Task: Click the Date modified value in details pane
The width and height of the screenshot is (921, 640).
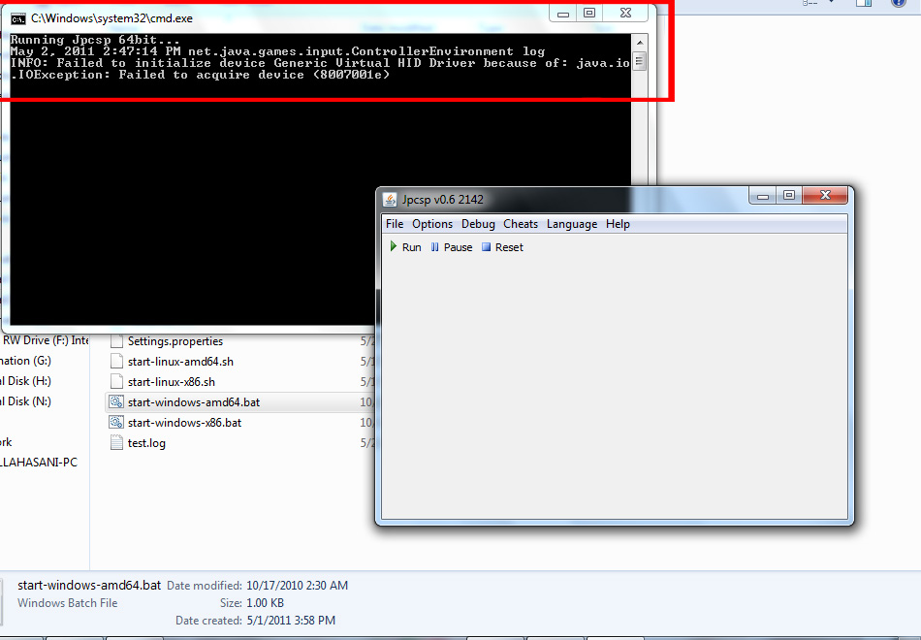Action: point(297,586)
